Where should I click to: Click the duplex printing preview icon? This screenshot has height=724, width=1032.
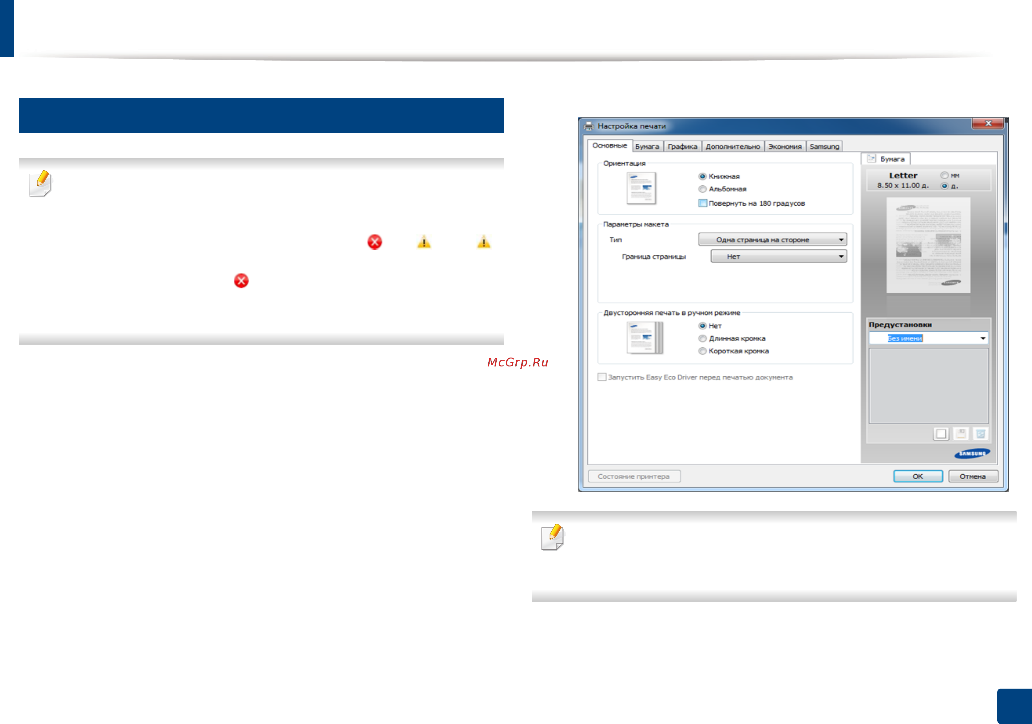(645, 338)
